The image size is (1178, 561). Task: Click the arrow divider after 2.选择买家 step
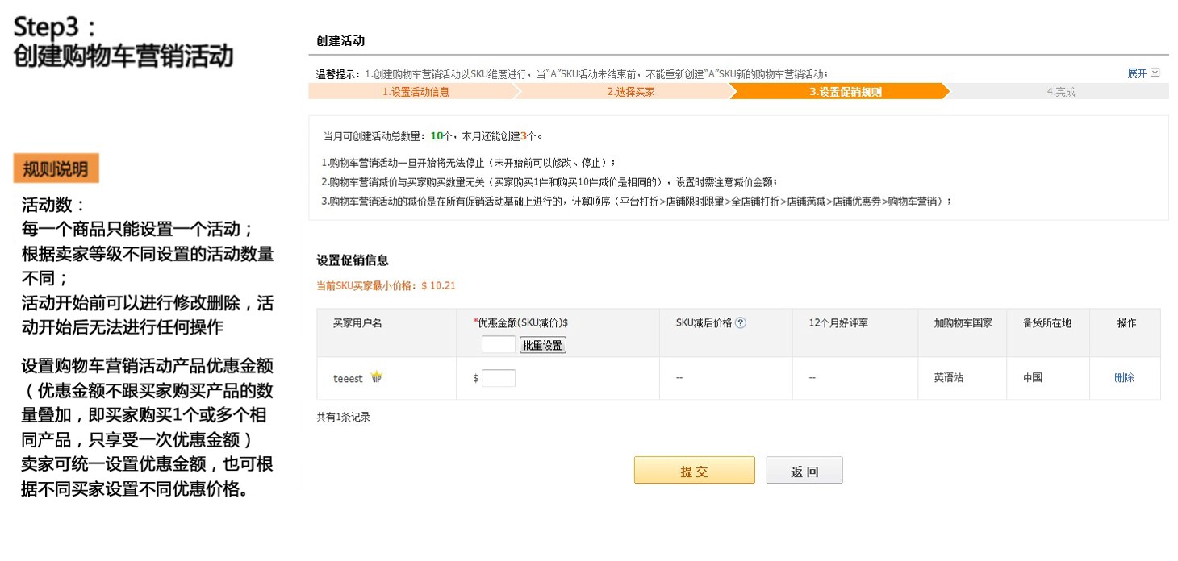pos(731,91)
